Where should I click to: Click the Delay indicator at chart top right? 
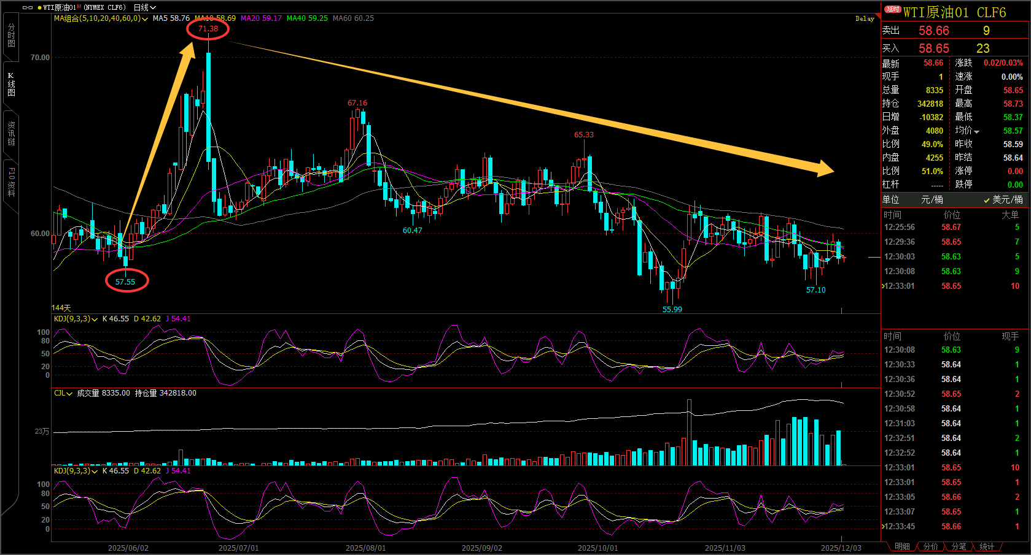tap(865, 18)
